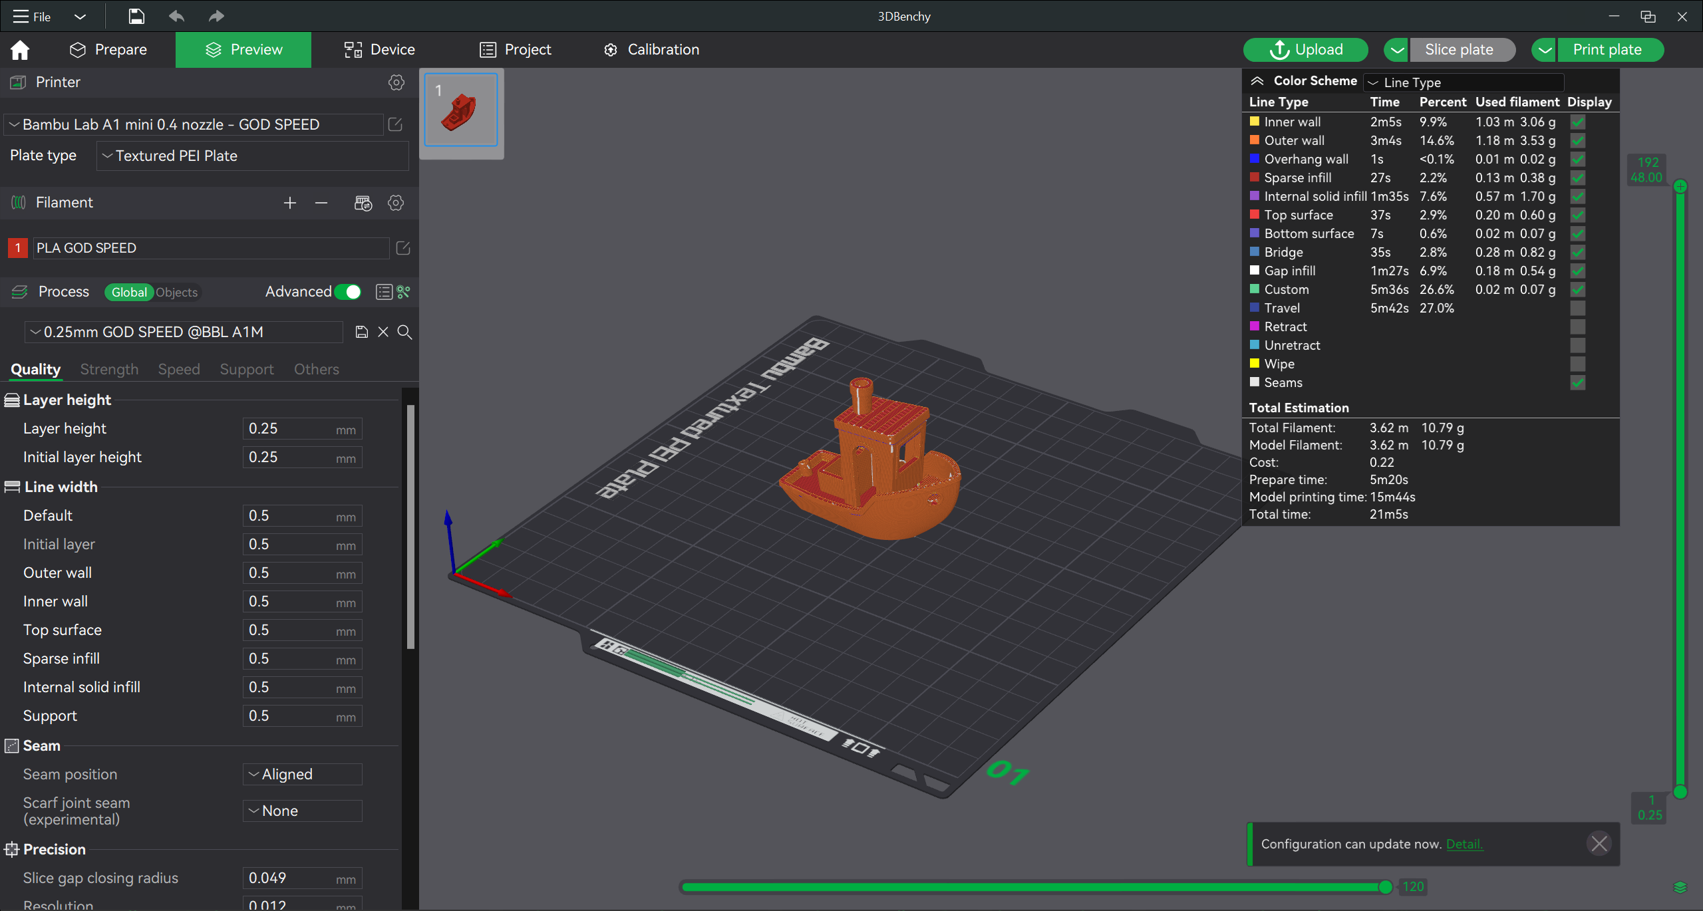The height and width of the screenshot is (911, 1703).
Task: Click the Line width section icon
Action: click(12, 487)
